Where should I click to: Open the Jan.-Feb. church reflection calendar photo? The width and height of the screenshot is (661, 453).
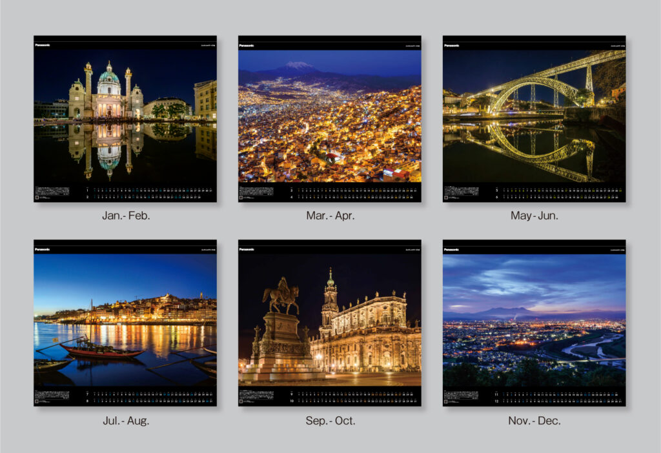coord(125,116)
